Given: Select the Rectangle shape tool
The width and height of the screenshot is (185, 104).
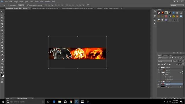Looking at the screenshot, I should [x=2, y=64].
